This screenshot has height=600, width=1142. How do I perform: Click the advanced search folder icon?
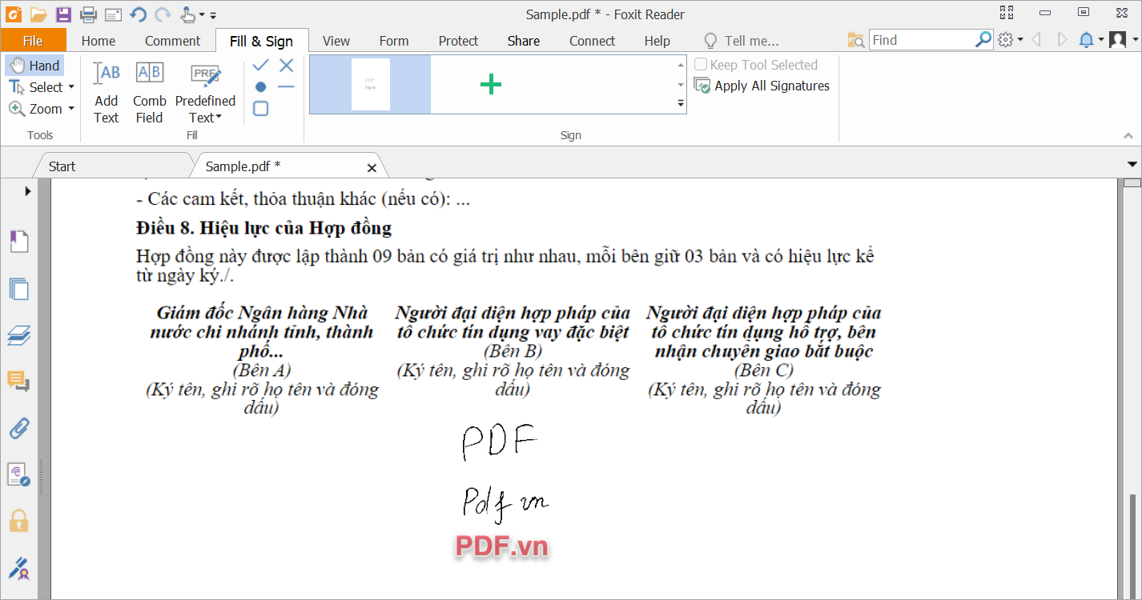(856, 40)
